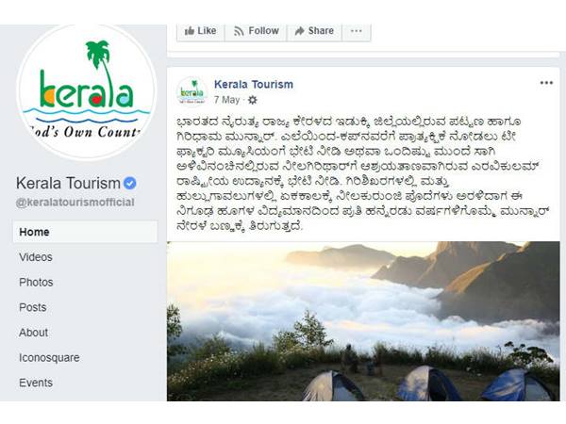
Task: Open the Kerala Tourism profile picture
Action: pyautogui.click(x=87, y=92)
